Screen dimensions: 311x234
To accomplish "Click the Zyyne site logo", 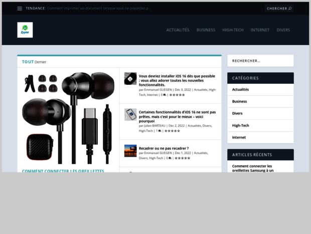I will 25,30.
